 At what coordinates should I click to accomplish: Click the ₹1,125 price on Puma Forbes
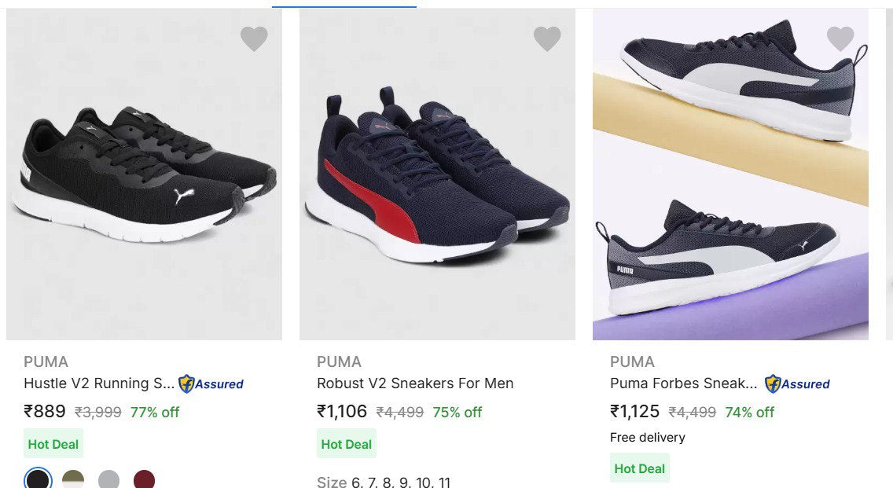(x=635, y=412)
